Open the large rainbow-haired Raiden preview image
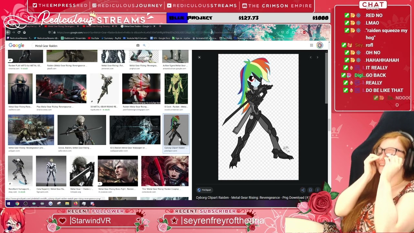 [x=258, y=117]
